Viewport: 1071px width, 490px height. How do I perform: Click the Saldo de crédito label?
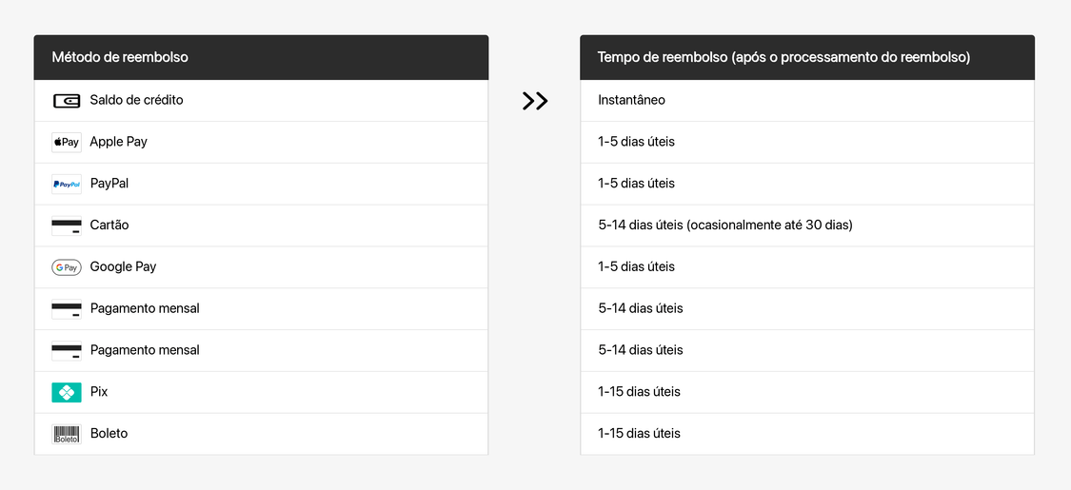pyautogui.click(x=136, y=100)
